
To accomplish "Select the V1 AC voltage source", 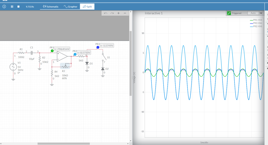I will coord(13,67).
